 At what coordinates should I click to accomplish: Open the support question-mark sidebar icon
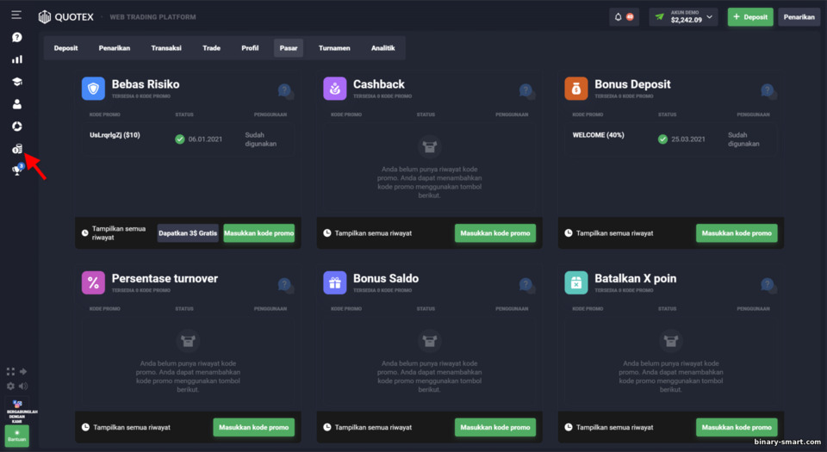[x=17, y=37]
